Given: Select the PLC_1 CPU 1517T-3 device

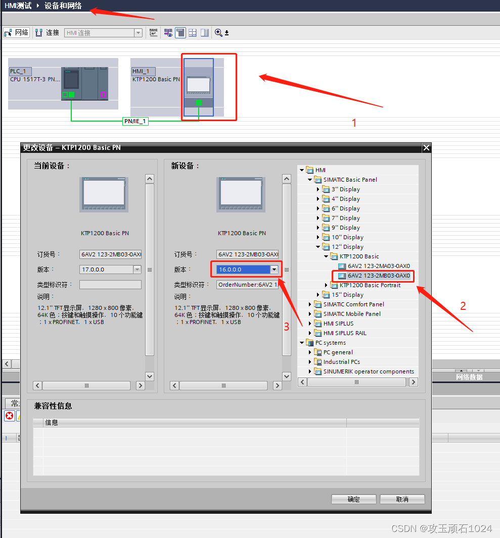Looking at the screenshot, I should pos(84,83).
